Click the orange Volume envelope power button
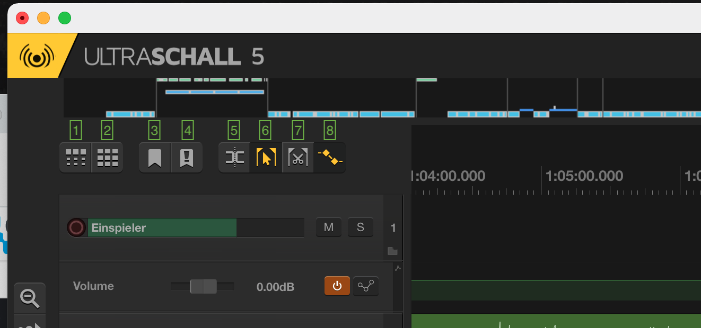 (x=337, y=286)
